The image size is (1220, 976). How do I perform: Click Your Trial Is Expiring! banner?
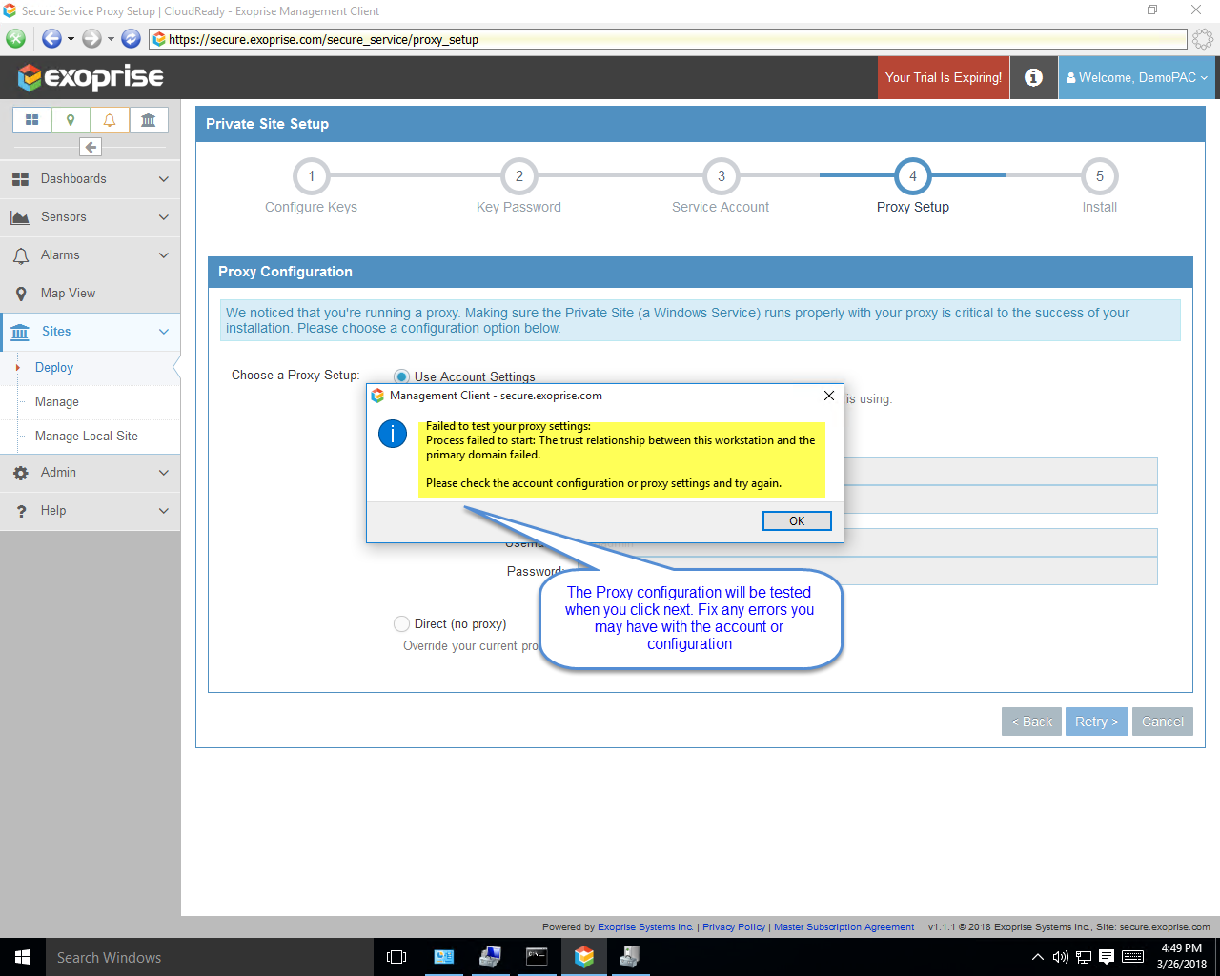[944, 77]
